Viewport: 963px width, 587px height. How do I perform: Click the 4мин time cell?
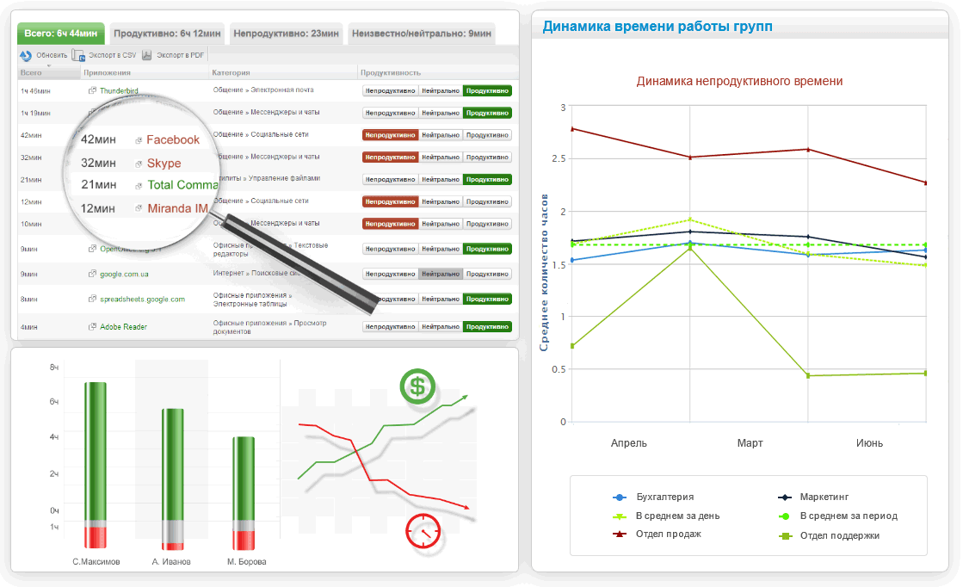pyautogui.click(x=29, y=327)
